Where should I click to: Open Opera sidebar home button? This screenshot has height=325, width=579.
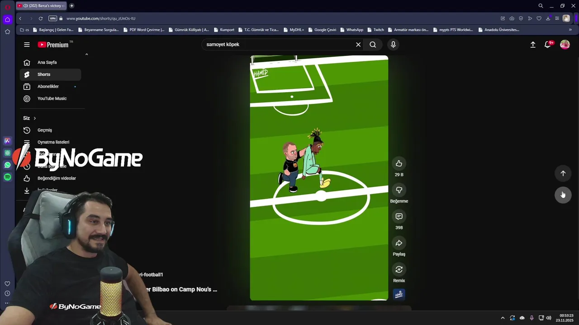[x=7, y=19]
